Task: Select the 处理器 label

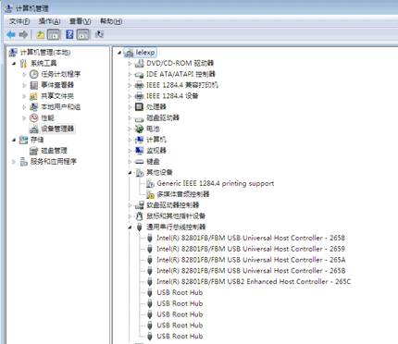Action: (x=156, y=107)
